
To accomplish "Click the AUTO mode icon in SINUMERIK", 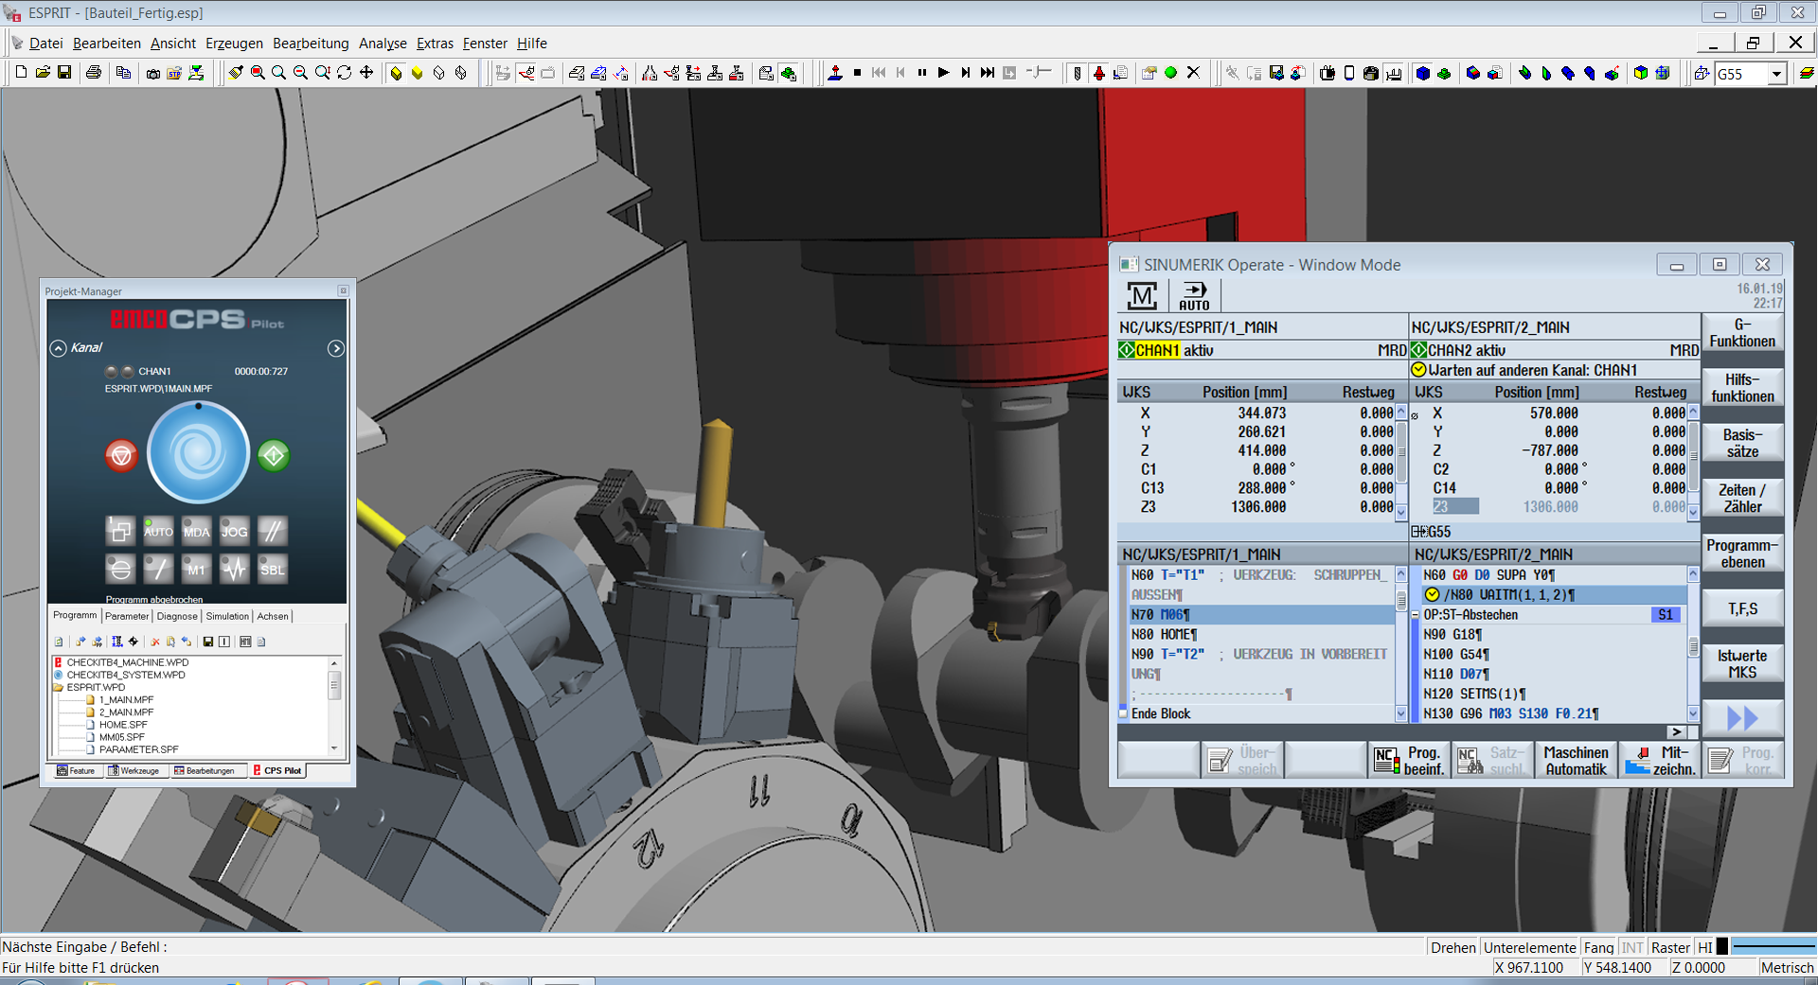I will pos(1194,296).
